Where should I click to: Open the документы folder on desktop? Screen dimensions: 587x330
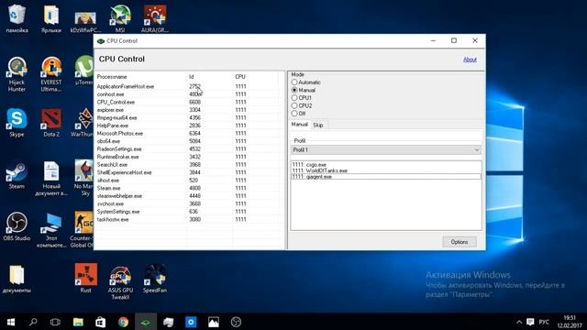pos(17,279)
